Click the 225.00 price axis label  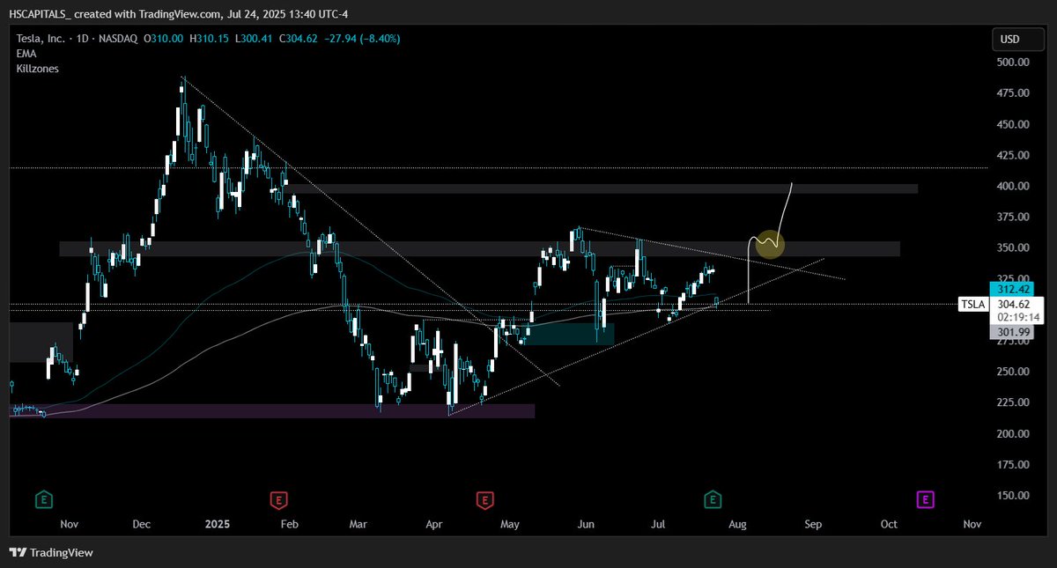(x=1013, y=402)
